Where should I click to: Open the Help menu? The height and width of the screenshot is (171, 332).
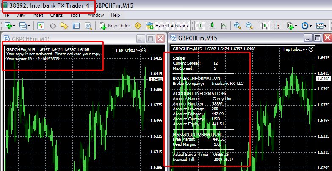pyautogui.click(x=115, y=15)
